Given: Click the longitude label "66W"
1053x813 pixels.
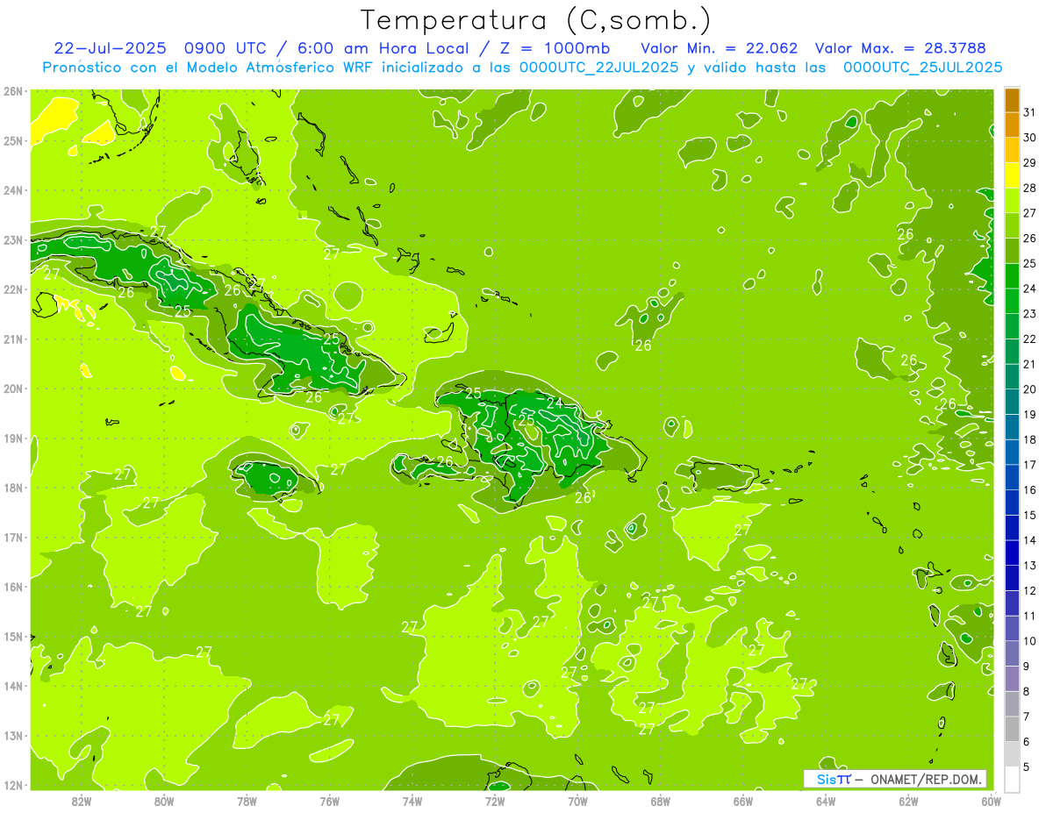Looking at the screenshot, I should pyautogui.click(x=743, y=801).
